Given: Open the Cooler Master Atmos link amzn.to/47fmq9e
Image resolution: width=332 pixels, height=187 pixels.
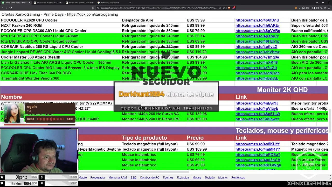Looking at the screenshot, I should (257, 57).
